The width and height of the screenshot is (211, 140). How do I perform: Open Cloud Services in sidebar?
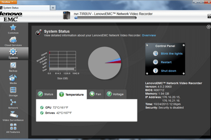click(13, 41)
